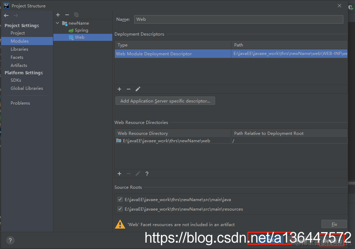Click the warning triangle icon

120,224
